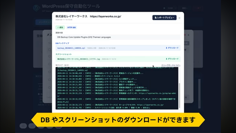
Task: Click log line at 14:10:33,173 home access
Action: click(110, 105)
